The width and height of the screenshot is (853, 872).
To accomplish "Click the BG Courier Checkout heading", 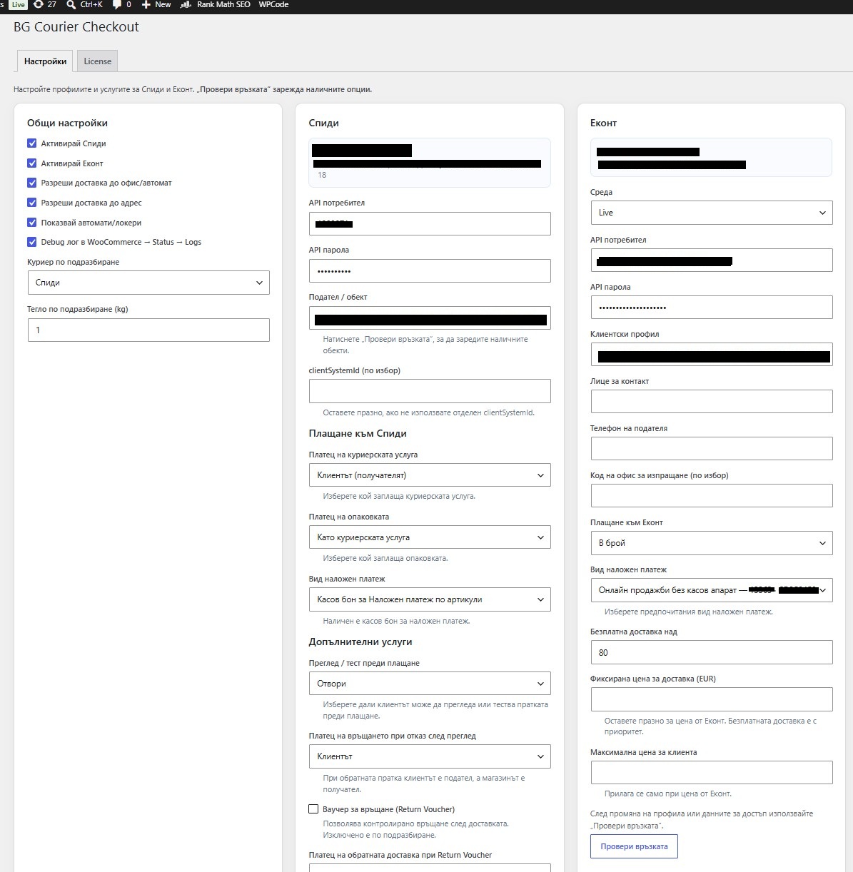I will (76, 27).
